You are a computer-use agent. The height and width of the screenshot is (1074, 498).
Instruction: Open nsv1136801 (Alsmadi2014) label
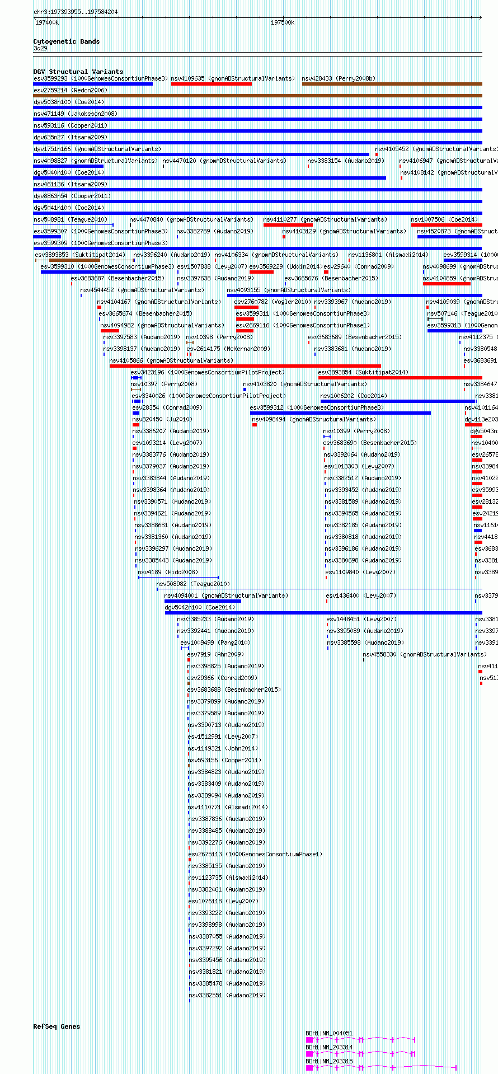pyautogui.click(x=389, y=255)
